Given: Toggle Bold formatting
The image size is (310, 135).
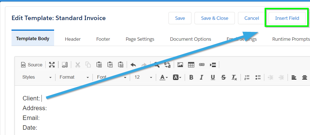Looking at the screenshot, I should (191, 77).
